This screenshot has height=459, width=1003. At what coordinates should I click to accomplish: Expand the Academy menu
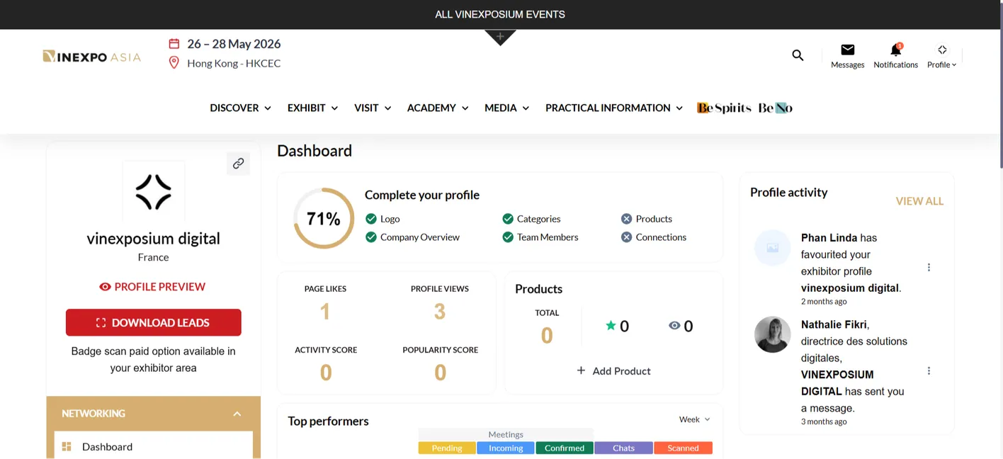(438, 108)
